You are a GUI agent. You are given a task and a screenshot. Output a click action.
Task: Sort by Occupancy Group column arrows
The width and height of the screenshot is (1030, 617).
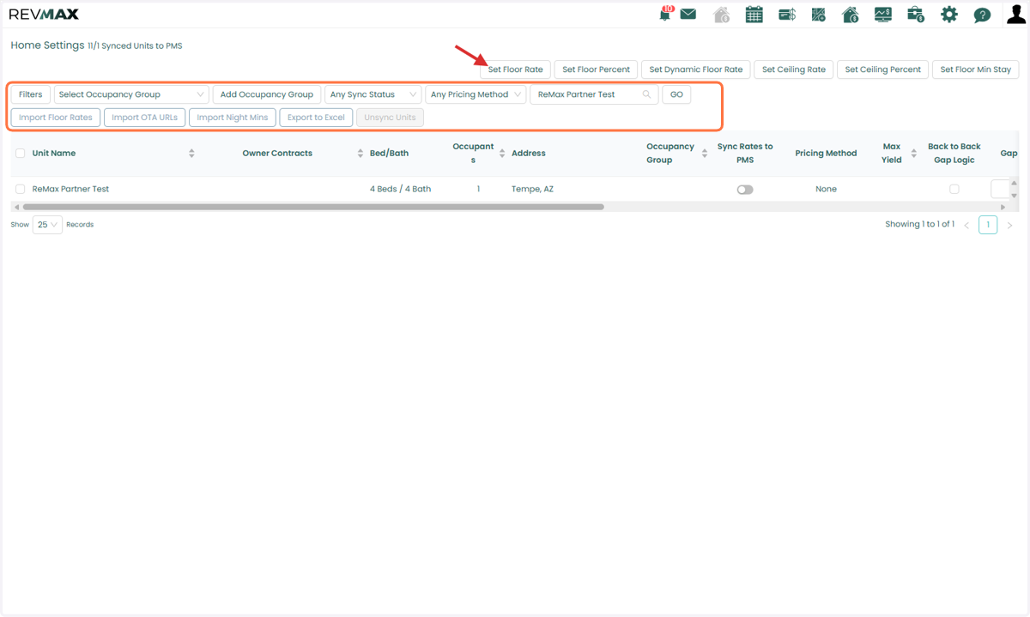point(705,153)
